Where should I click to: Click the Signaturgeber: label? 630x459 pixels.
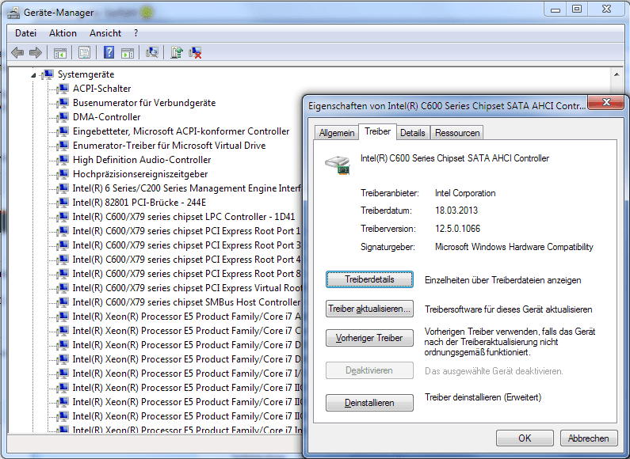pos(388,247)
